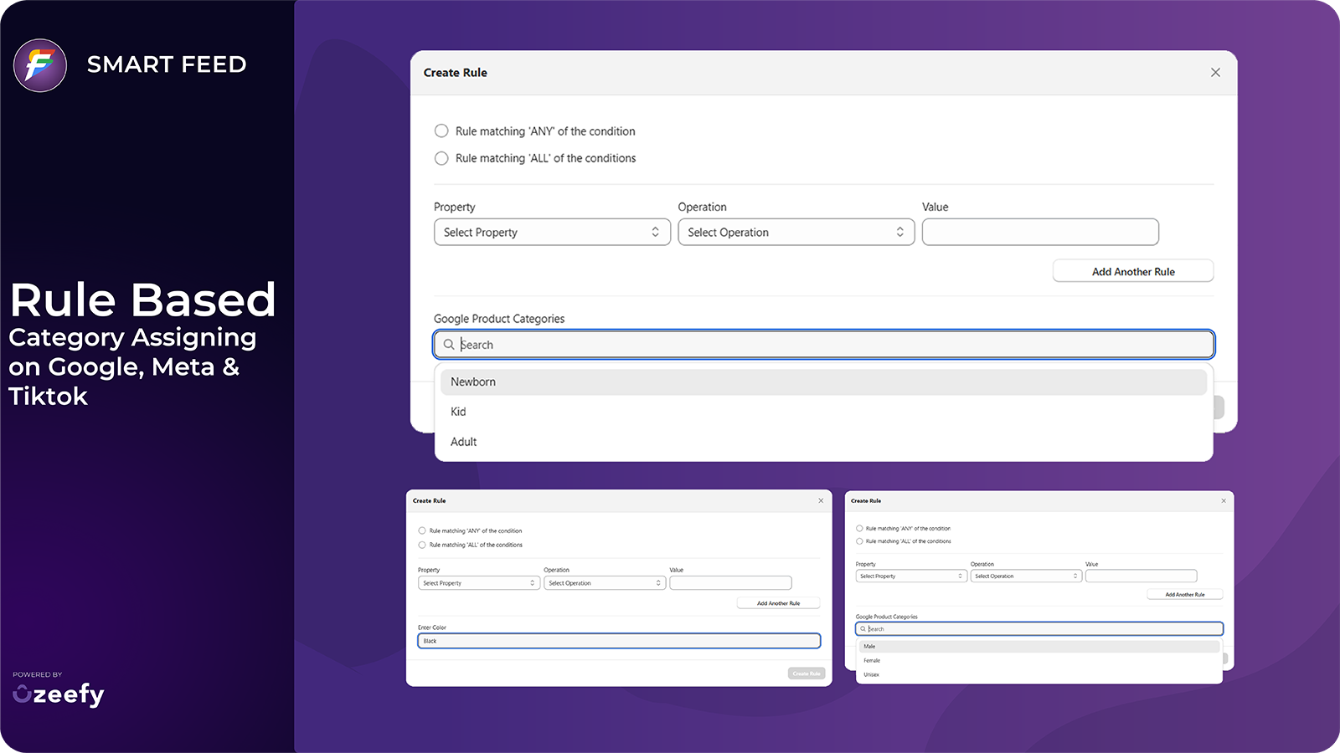Open Select Property in Male/Female dialog

coord(911,576)
